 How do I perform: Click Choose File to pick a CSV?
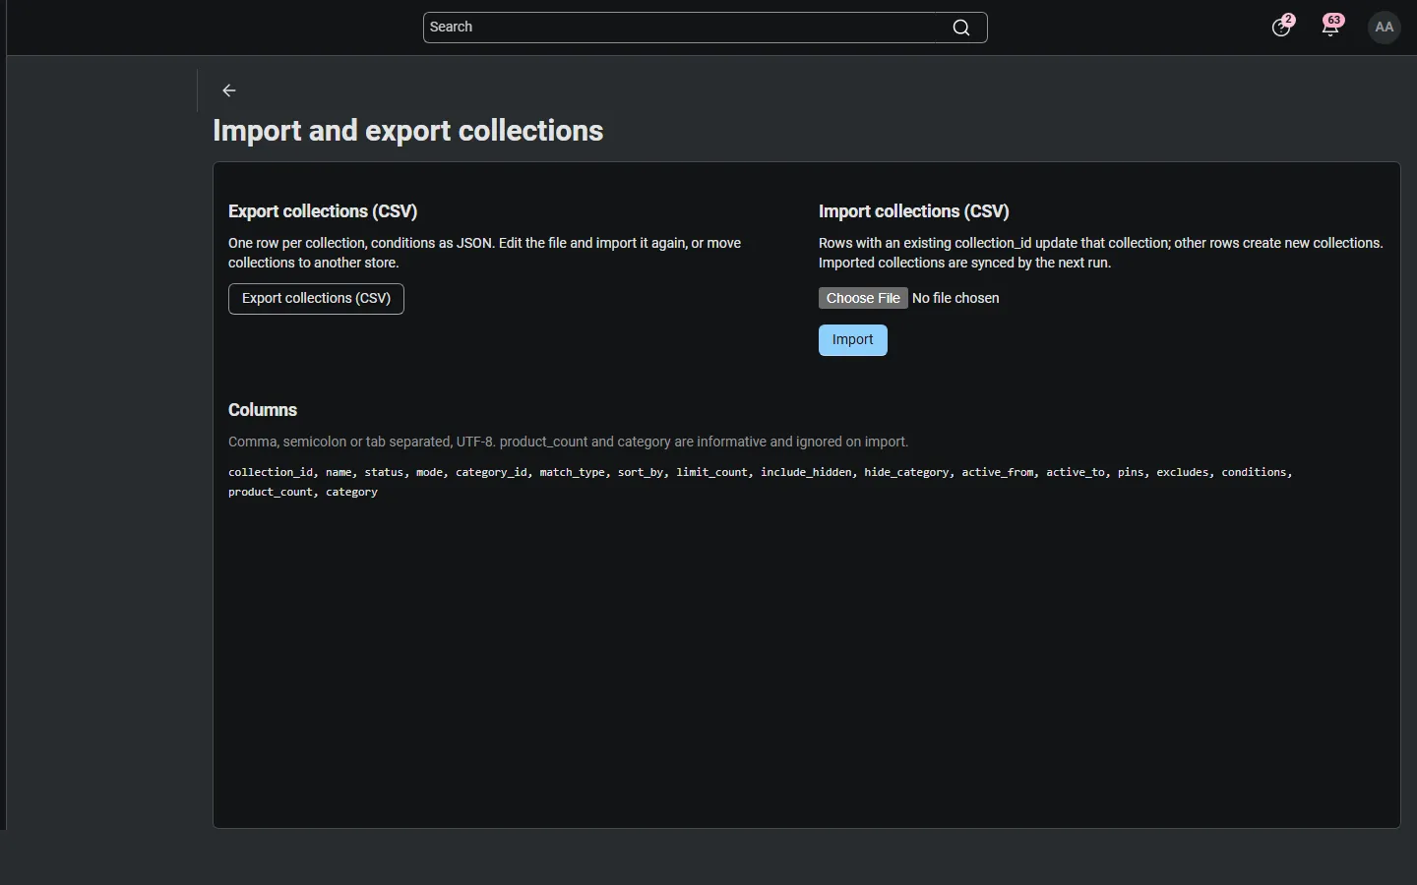coord(863,298)
